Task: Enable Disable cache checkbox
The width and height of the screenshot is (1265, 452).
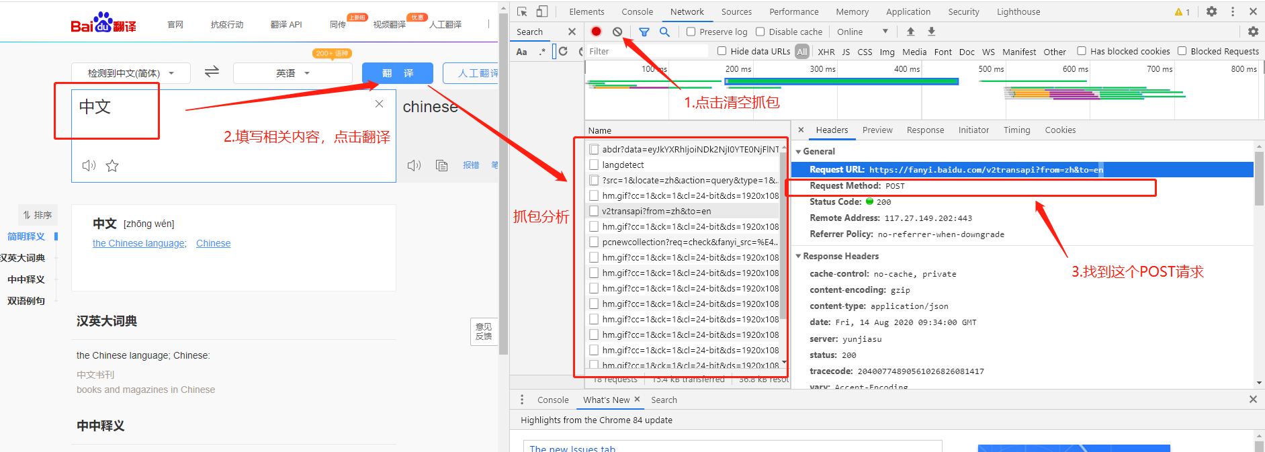Action: pyautogui.click(x=760, y=32)
